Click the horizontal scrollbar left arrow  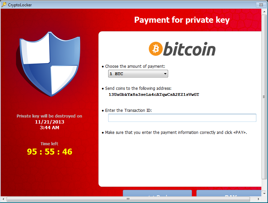click(x=3, y=199)
